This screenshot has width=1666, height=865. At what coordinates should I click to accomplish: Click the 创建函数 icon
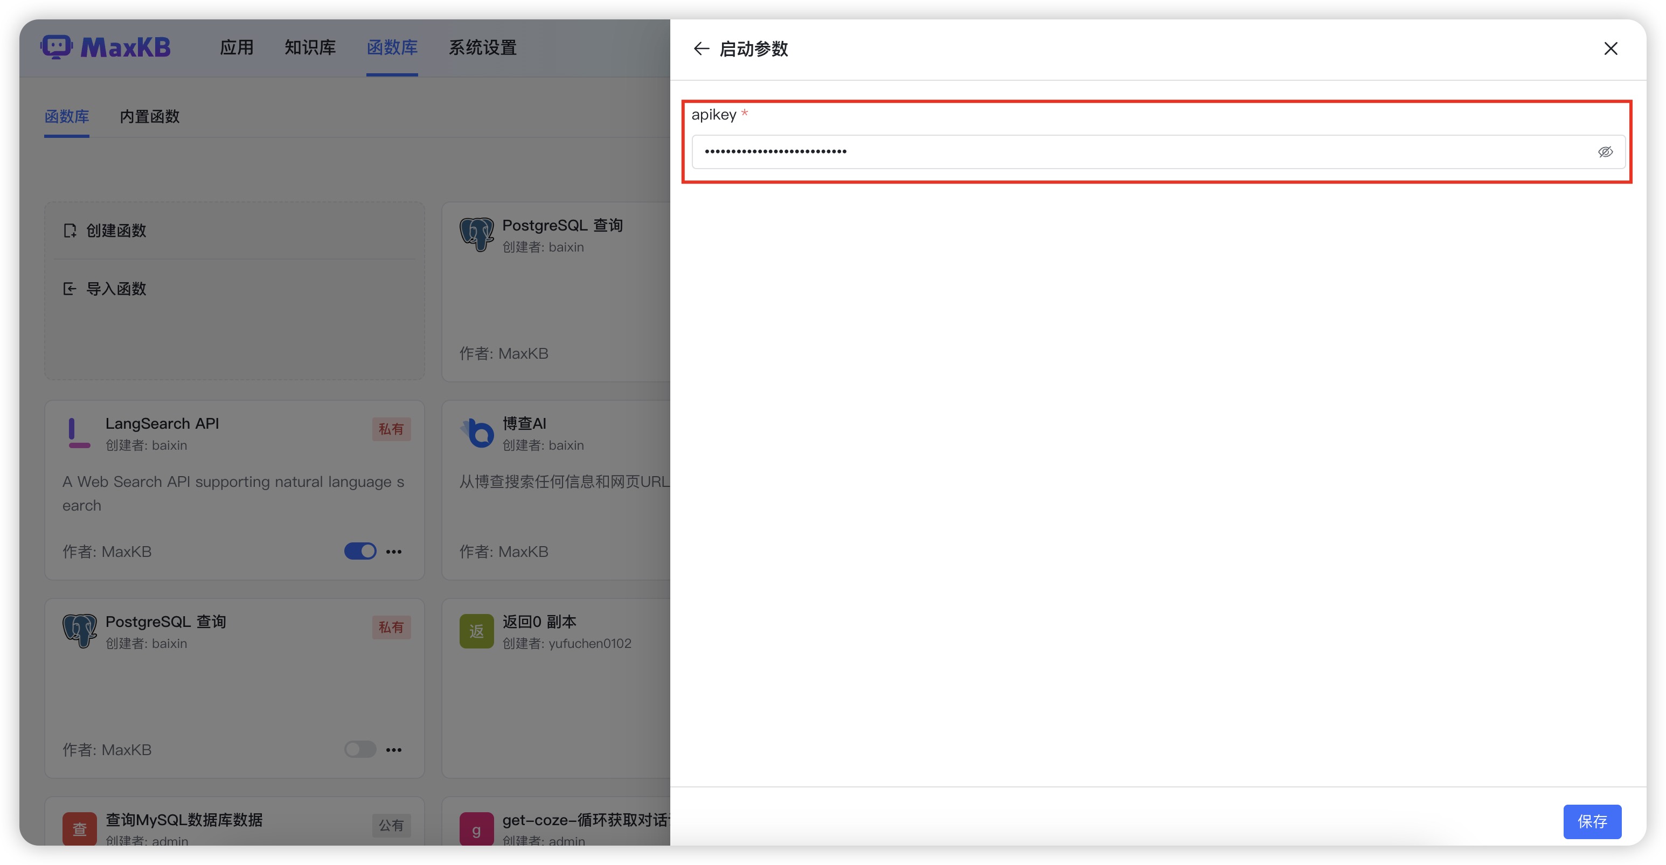point(70,231)
